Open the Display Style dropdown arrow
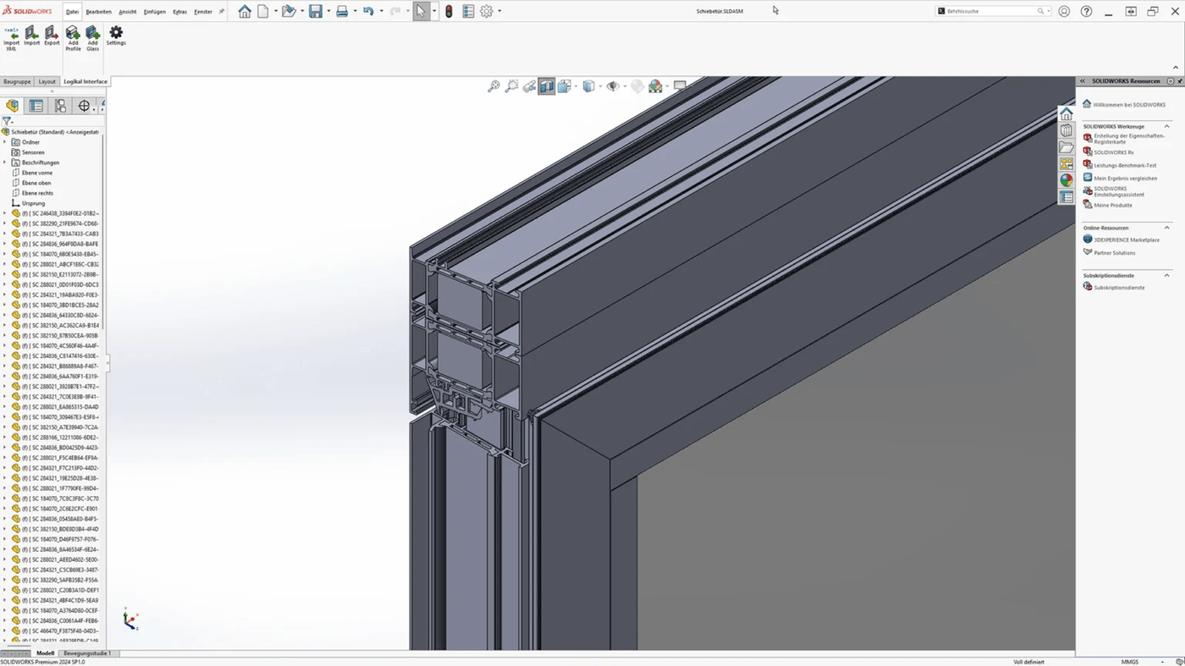 coord(600,85)
